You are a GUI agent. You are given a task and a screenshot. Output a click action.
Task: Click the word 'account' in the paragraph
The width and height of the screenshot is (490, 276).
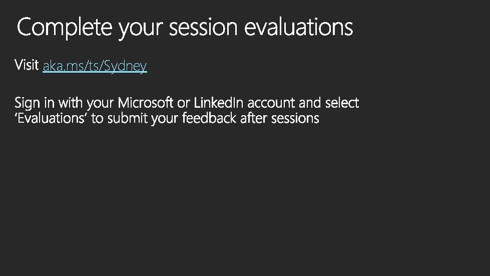(x=271, y=104)
